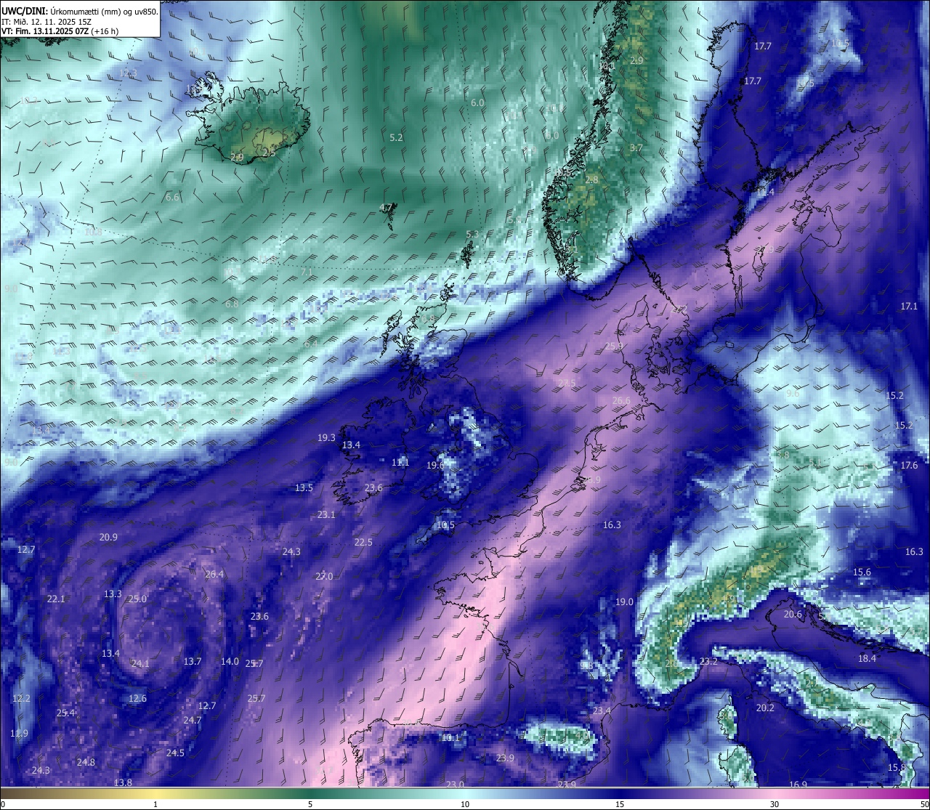The height and width of the screenshot is (810, 930).
Task: Click the title 'UWC/DINI: Úrkomumætti (mm) og uv850.'
Action: coord(80,12)
